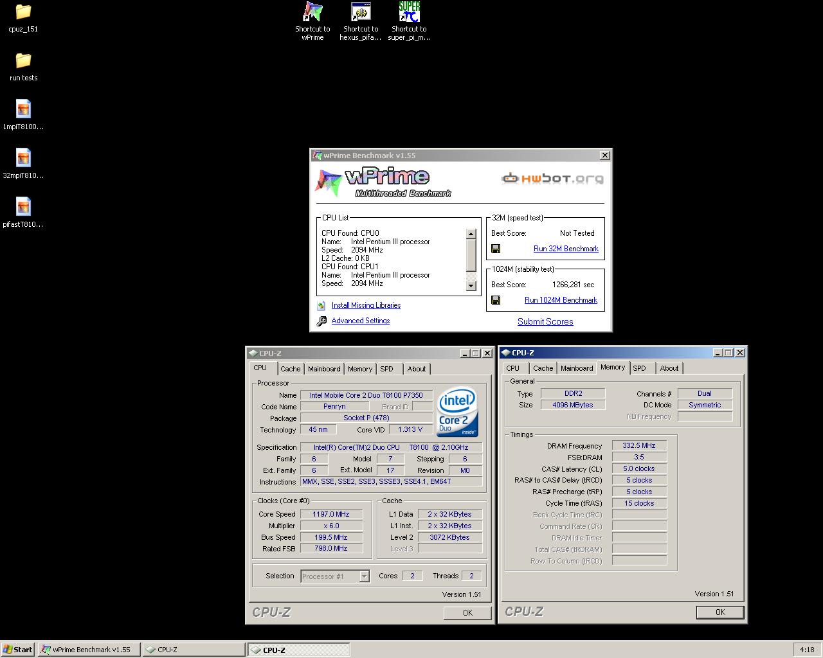Click OK in the CPU-Z Memory window
This screenshot has width=823, height=658.
pyautogui.click(x=720, y=612)
